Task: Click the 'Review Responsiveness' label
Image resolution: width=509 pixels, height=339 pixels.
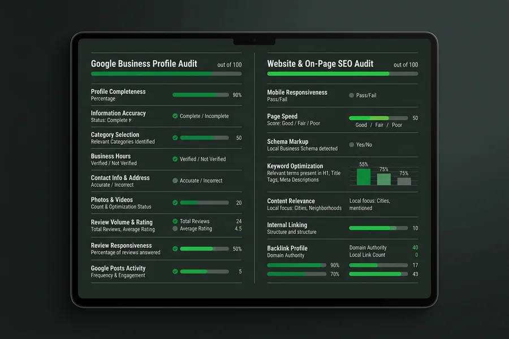Action: [121, 245]
